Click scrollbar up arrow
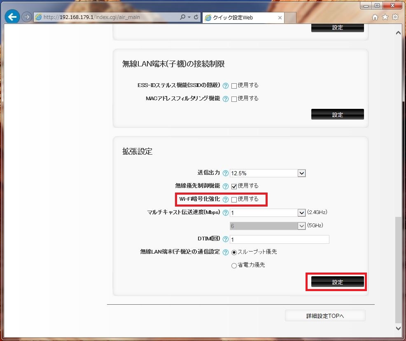 398,33
